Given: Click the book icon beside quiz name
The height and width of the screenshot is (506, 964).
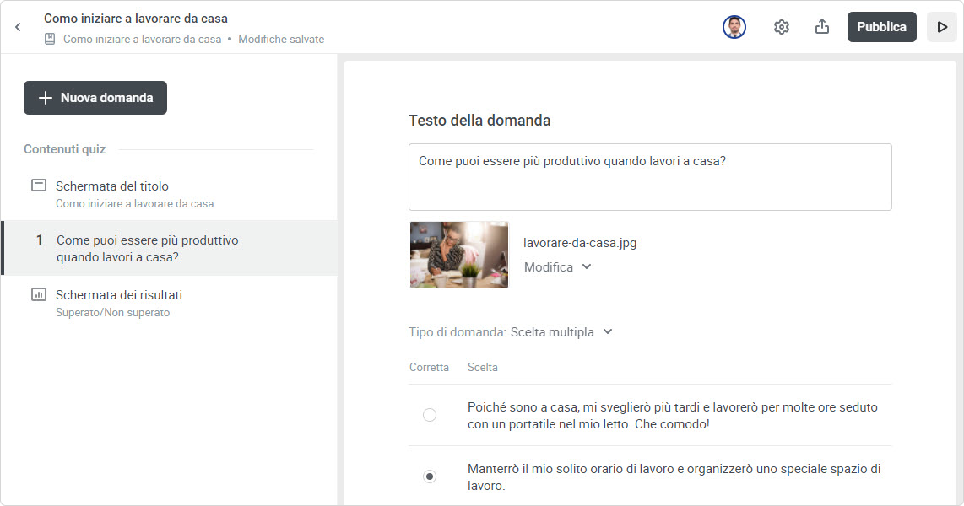Looking at the screenshot, I should tap(51, 39).
